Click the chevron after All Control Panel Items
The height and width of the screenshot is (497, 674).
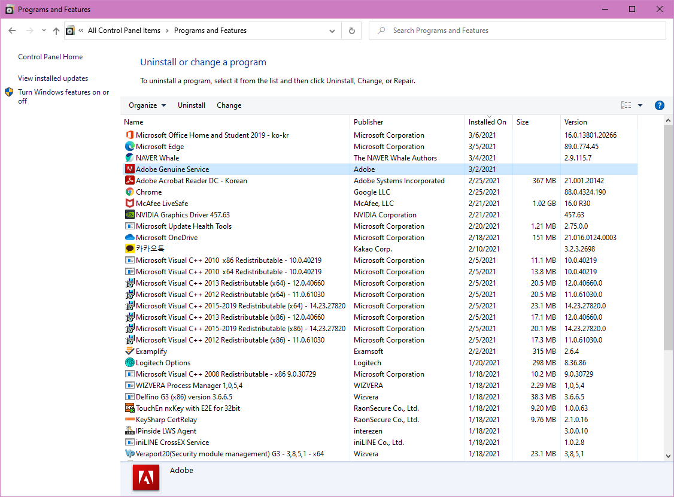167,31
